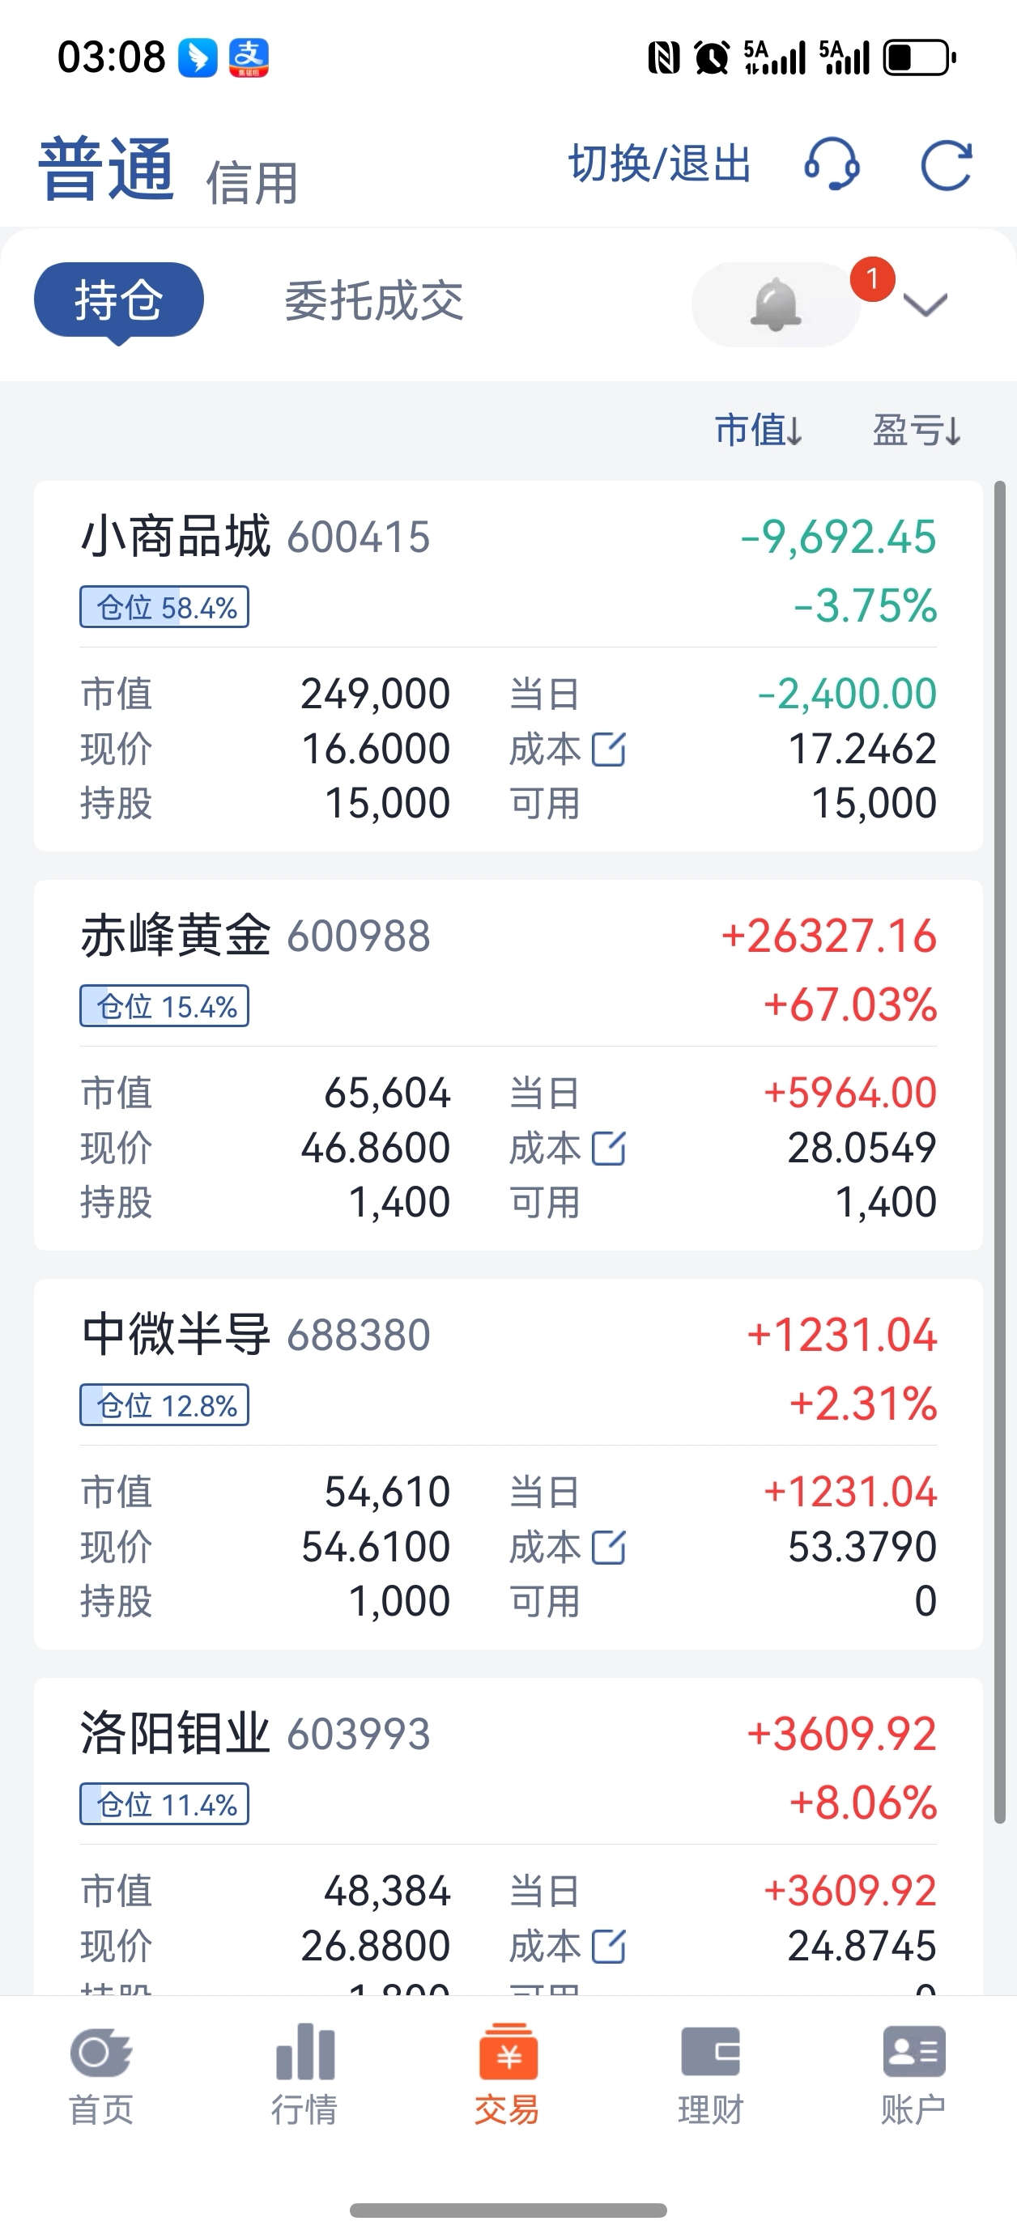Edit cost for 赤峰黄金
Viewport: 1017px width, 2234px height.
point(608,1149)
